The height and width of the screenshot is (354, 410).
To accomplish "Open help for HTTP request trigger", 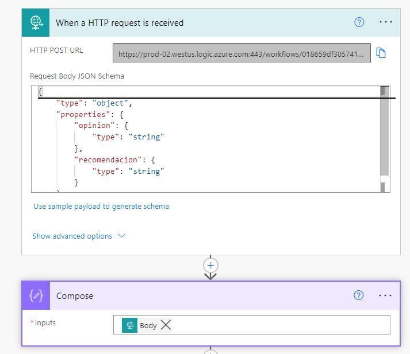I will click(359, 22).
